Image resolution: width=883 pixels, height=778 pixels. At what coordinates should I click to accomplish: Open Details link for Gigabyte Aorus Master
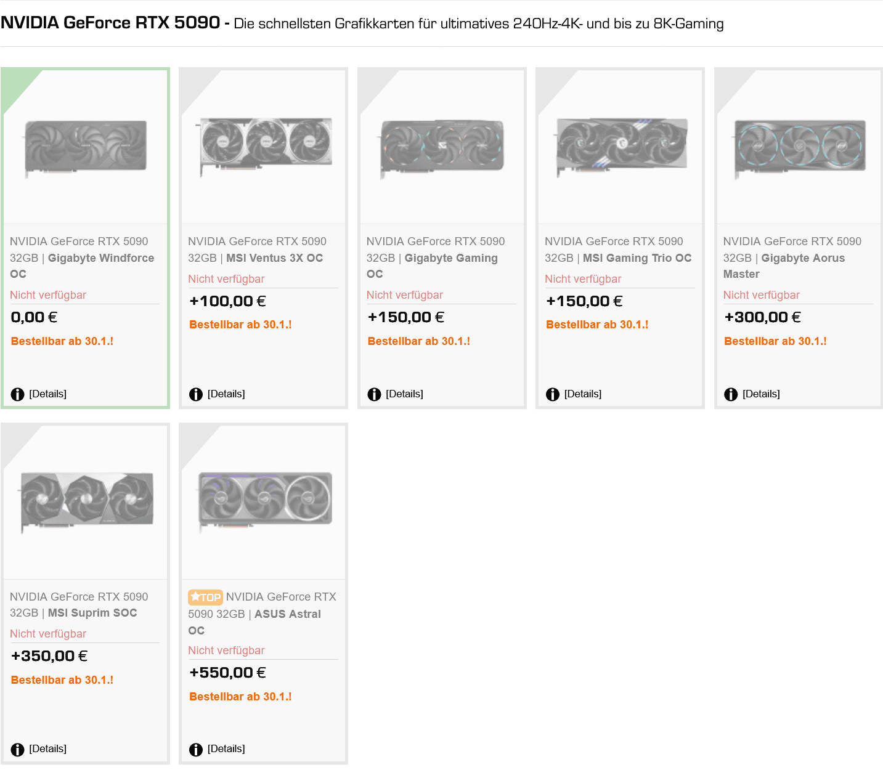pos(761,394)
